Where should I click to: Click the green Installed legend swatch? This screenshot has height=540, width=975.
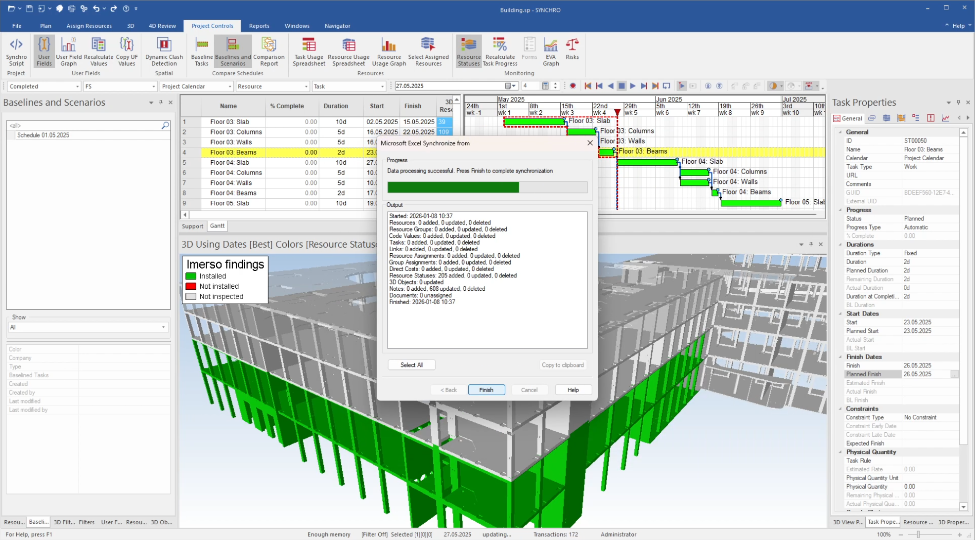(x=191, y=276)
